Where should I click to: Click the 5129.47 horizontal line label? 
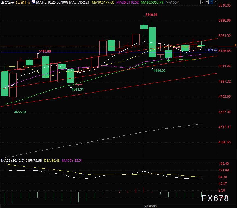pos(211,50)
